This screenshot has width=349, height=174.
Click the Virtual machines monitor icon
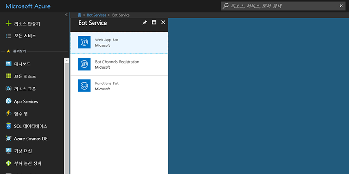[8, 151]
